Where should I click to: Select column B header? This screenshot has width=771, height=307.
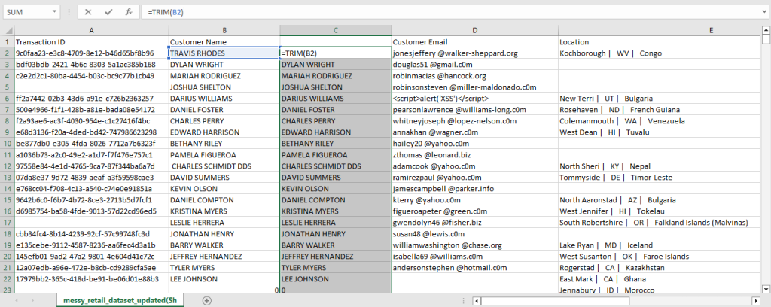pos(224,30)
